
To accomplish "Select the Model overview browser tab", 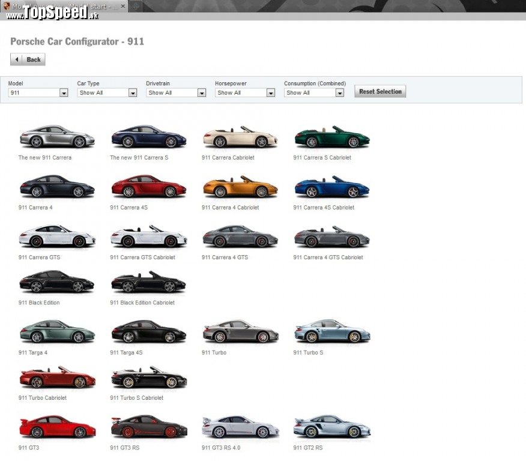I will 64,6.
